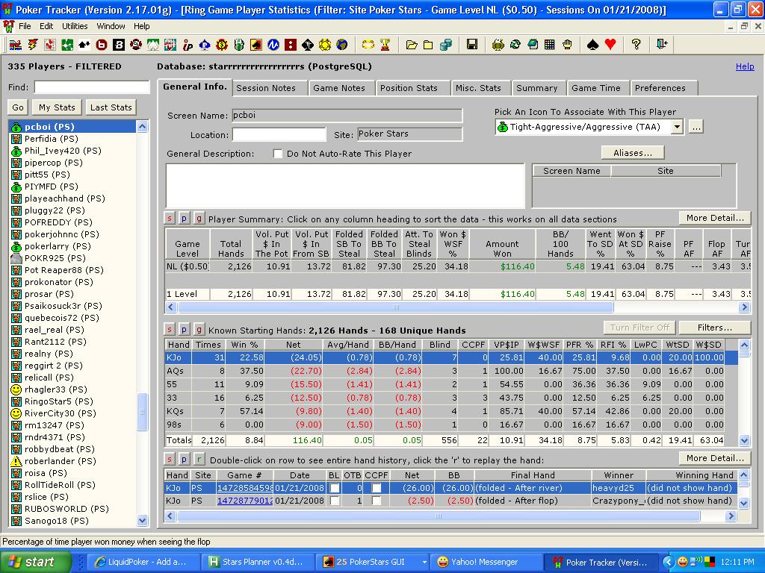Click the black spade toolbar icon
Viewport: 765px width, 573px height.
(592, 45)
